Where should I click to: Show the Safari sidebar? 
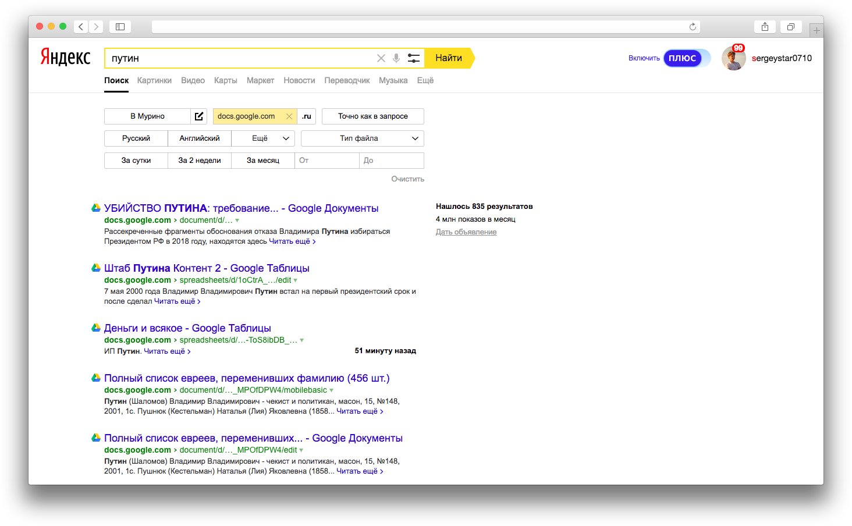point(120,27)
